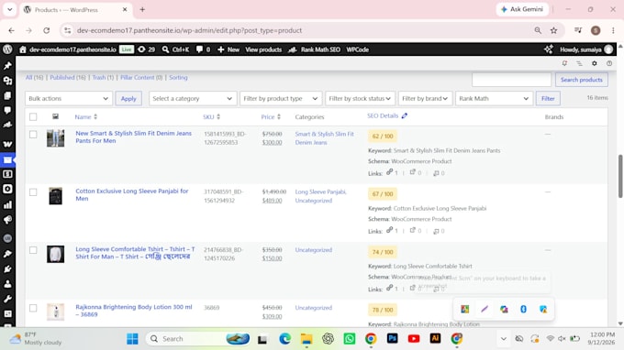Show Pillar Content products
The width and height of the screenshot is (624, 350).
tap(141, 78)
